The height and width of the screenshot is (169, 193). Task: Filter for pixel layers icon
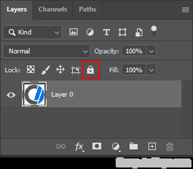click(x=74, y=32)
